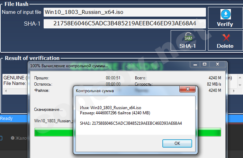Close the 100% Вычисление контрольной суммы window
The width and height of the screenshot is (243, 158).
tap(217, 64)
